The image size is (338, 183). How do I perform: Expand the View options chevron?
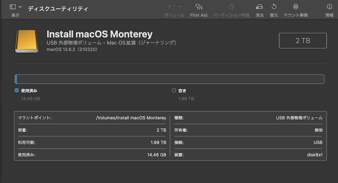(x=20, y=7)
